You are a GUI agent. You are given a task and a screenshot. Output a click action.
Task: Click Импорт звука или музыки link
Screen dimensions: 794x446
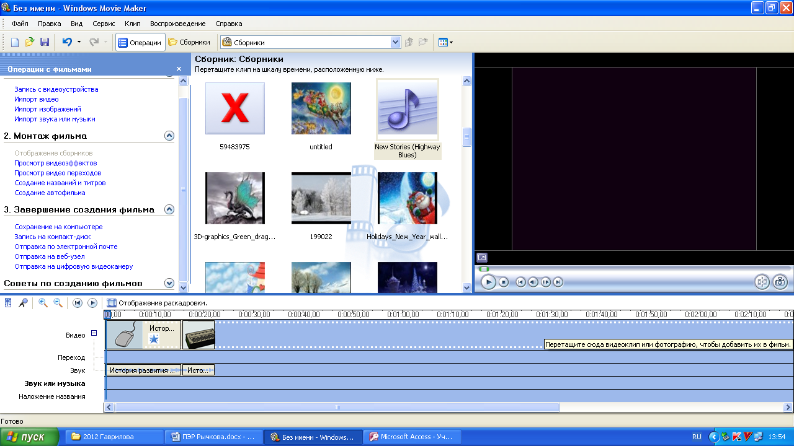(x=55, y=119)
